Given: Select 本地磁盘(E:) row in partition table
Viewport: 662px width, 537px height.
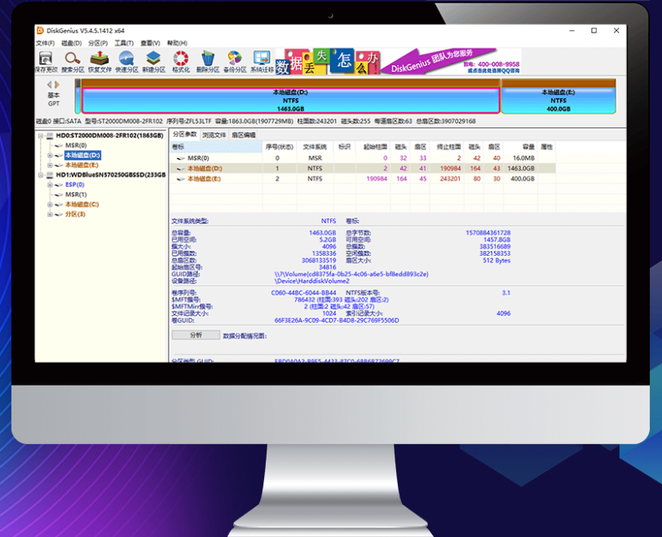Looking at the screenshot, I should [363, 178].
